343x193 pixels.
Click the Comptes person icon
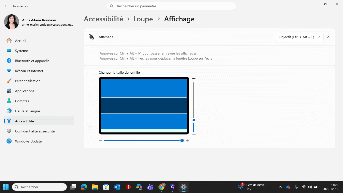[9, 101]
